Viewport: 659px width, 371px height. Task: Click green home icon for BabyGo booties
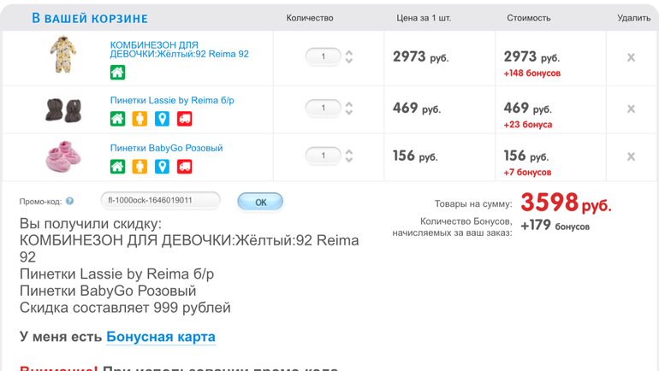point(118,167)
